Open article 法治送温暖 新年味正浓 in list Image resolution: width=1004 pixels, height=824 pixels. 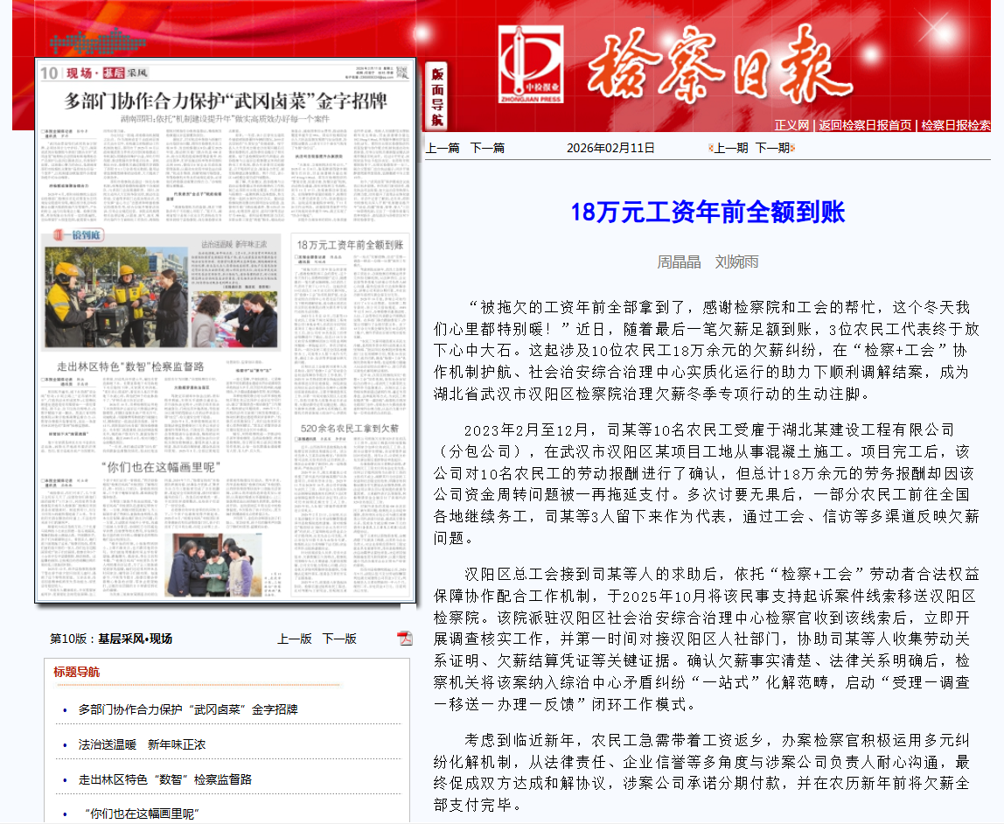point(142,744)
